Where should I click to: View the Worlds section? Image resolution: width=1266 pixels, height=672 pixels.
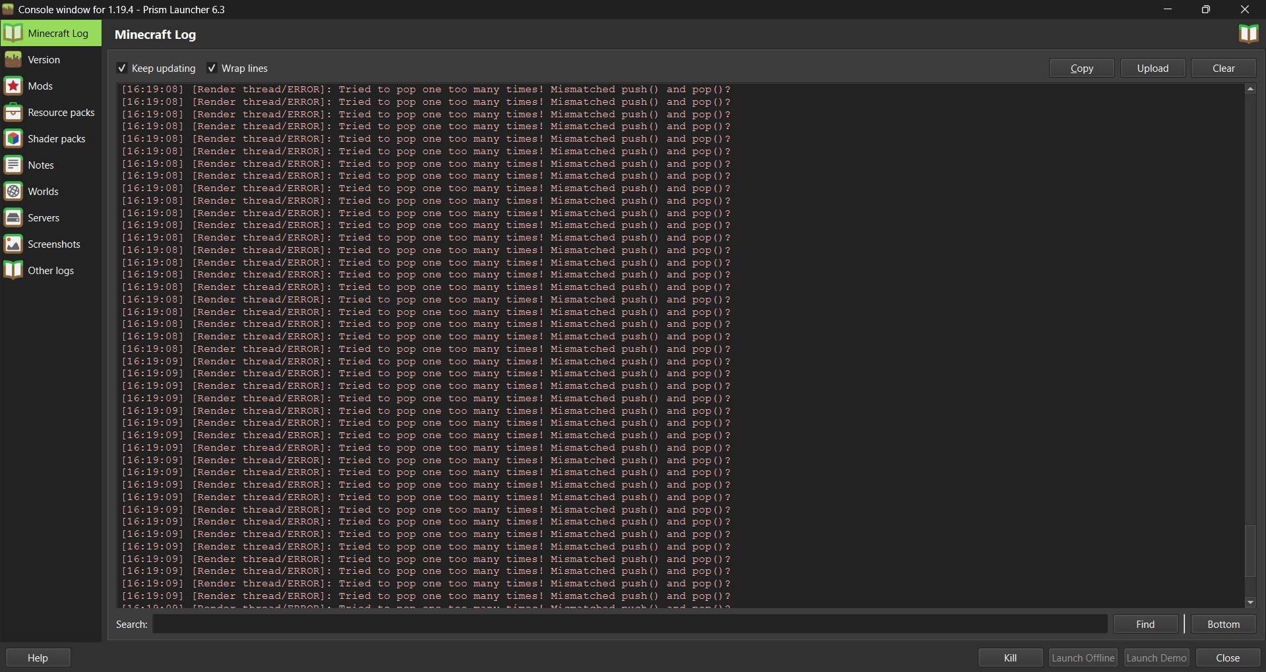point(44,191)
